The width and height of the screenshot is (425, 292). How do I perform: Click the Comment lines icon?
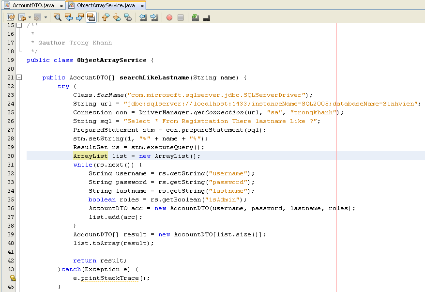(x=207, y=18)
